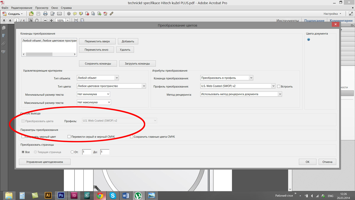Check Сохранять черный цвет option
355x200 pixels.
23,137
